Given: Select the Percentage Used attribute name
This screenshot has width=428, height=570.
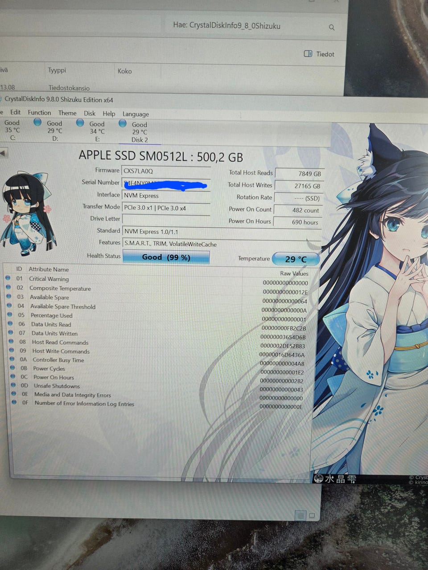Looking at the screenshot, I should pos(51,315).
